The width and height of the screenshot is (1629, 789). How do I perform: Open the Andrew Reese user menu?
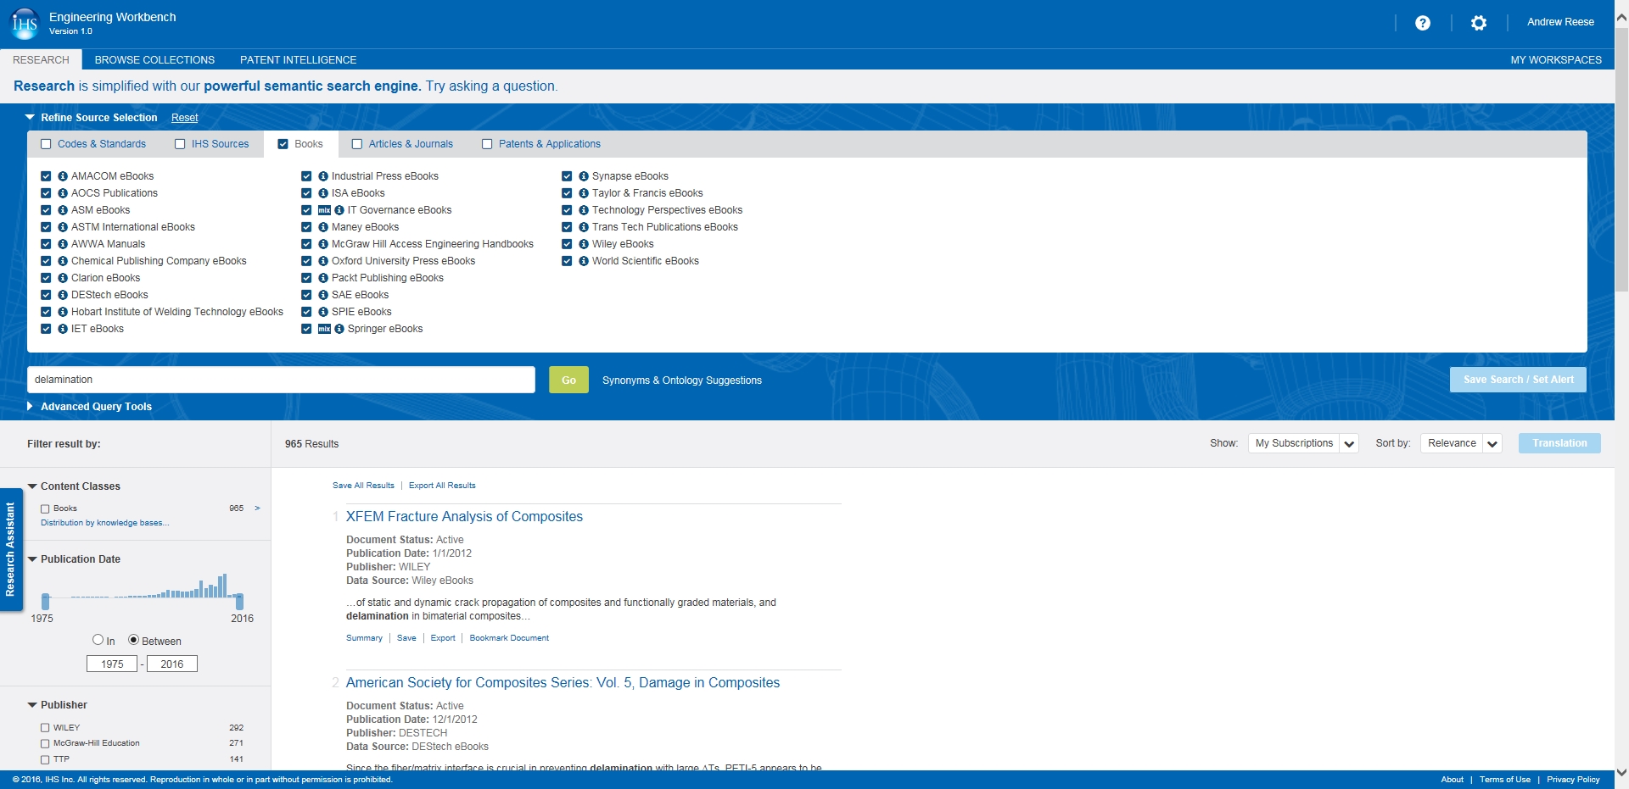(1560, 22)
